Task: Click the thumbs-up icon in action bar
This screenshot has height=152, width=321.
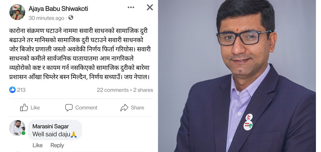Action: [x=24, y=108]
